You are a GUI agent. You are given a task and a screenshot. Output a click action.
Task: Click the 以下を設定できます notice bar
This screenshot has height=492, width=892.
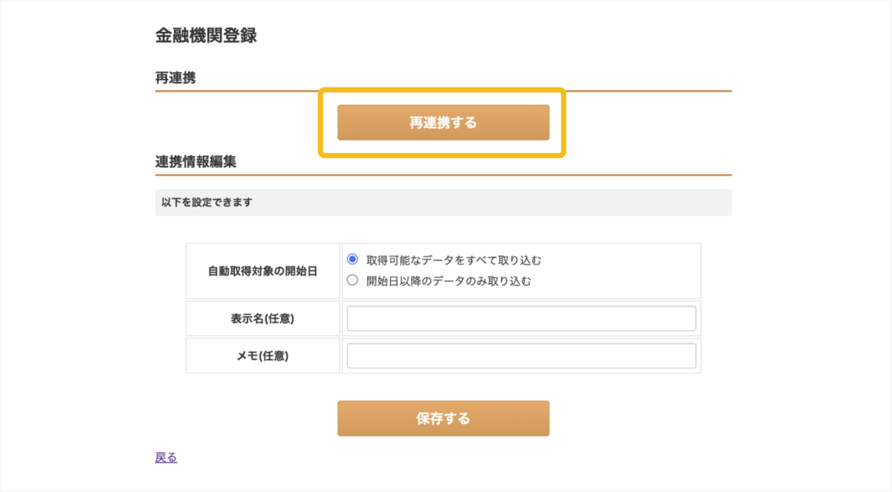pyautogui.click(x=443, y=202)
